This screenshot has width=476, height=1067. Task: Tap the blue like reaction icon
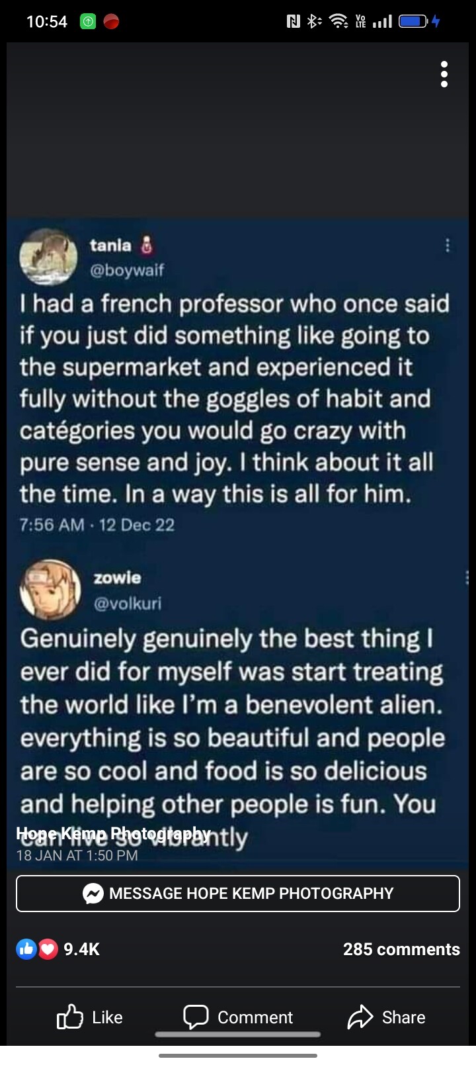point(26,949)
